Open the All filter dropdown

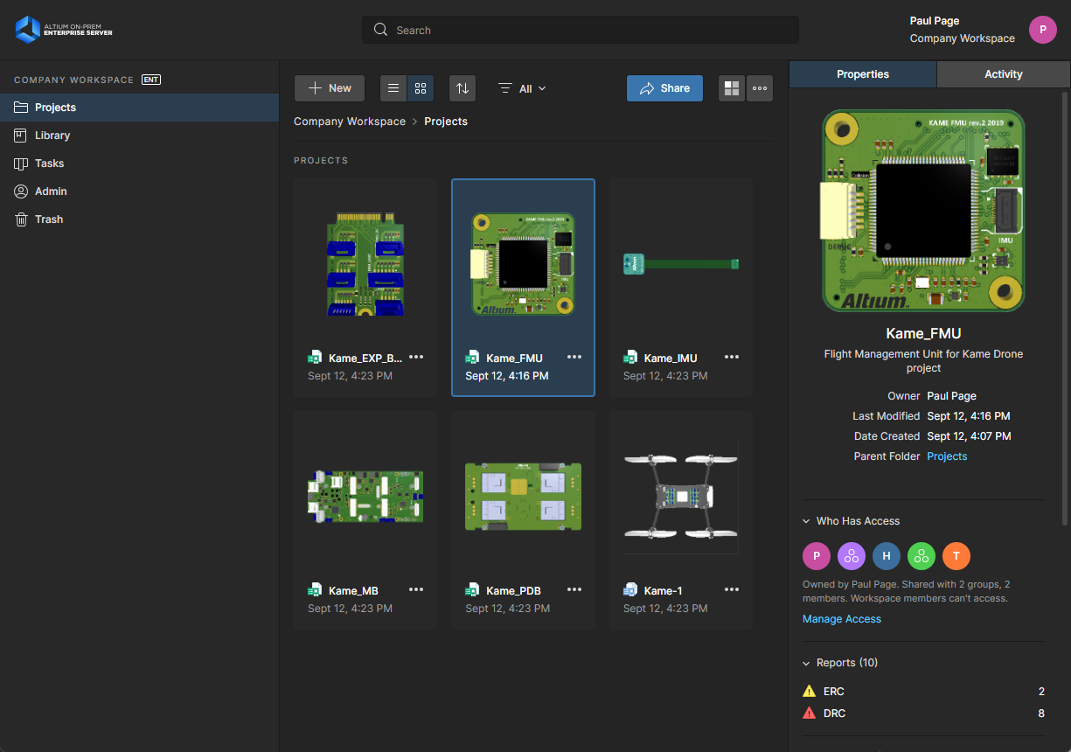[523, 88]
